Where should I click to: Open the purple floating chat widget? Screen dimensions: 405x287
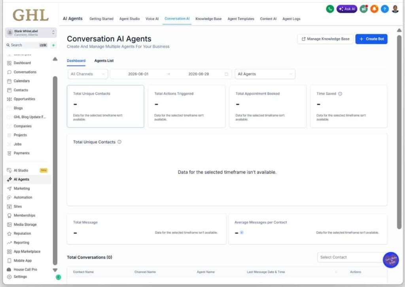[391, 260]
